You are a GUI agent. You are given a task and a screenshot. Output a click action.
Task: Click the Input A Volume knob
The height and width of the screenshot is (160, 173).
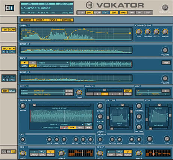point(165,50)
